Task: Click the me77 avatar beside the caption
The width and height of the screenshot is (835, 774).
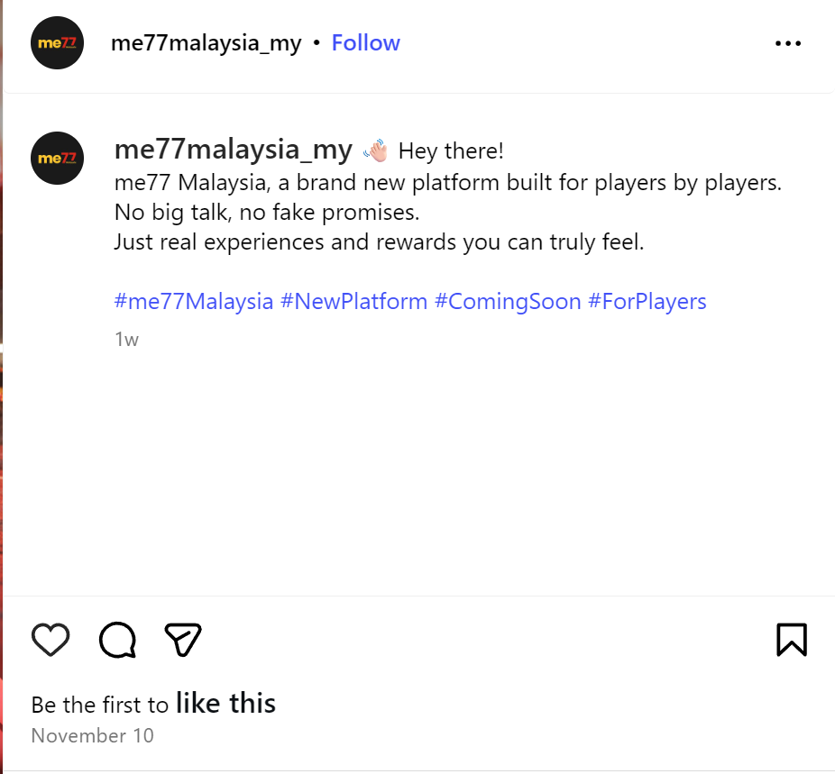Action: click(x=57, y=159)
